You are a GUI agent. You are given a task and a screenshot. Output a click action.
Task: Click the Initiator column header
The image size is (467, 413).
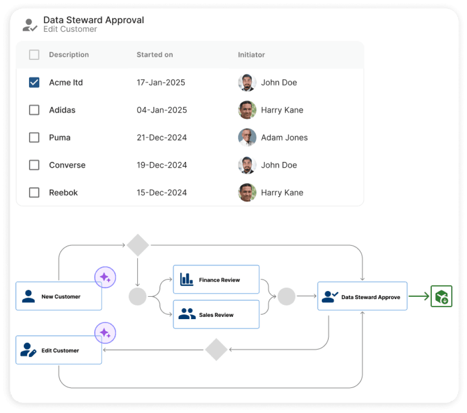251,55
